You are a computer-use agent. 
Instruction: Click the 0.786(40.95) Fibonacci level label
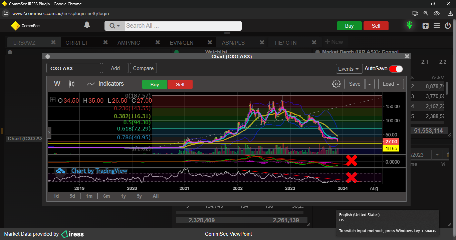click(x=134, y=137)
